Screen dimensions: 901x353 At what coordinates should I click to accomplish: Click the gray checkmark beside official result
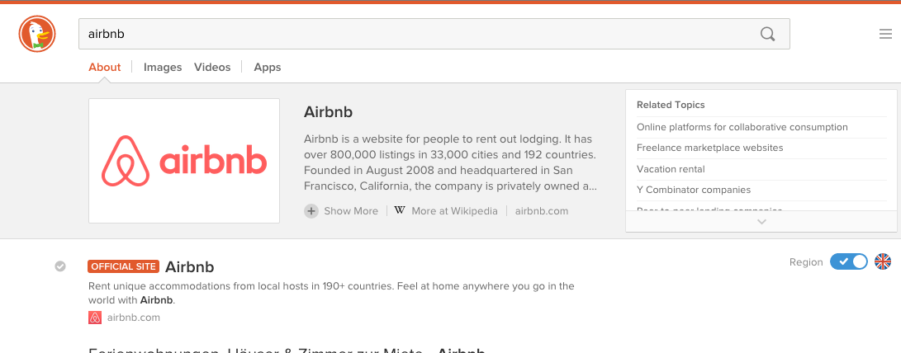pyautogui.click(x=60, y=266)
